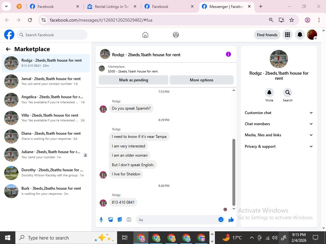
Task: Click the install app icon in address bar
Action: [x=281, y=20]
